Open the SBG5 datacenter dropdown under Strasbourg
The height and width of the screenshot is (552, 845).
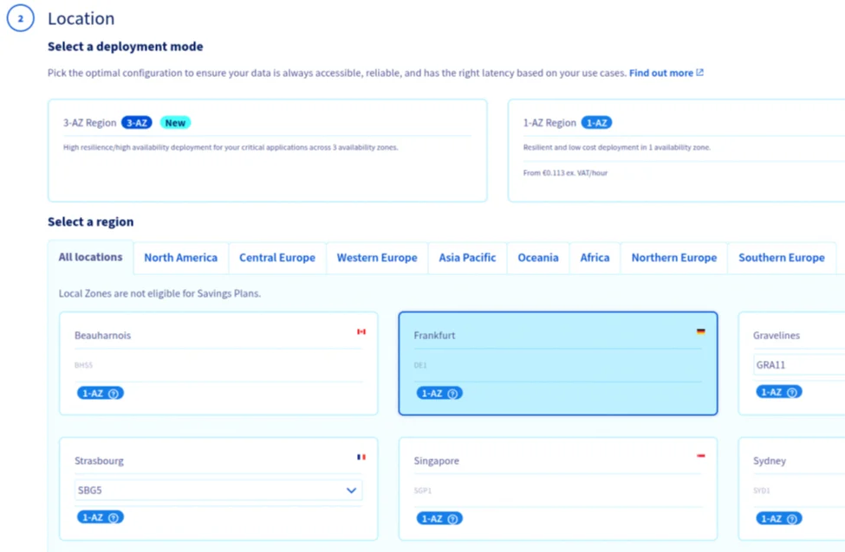(217, 490)
